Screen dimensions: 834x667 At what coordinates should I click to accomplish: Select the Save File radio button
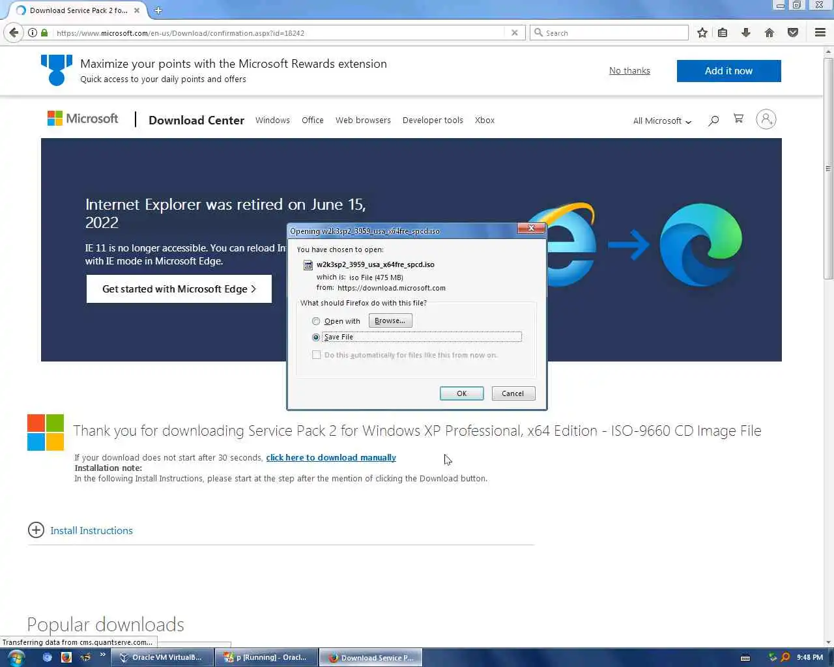pos(316,337)
